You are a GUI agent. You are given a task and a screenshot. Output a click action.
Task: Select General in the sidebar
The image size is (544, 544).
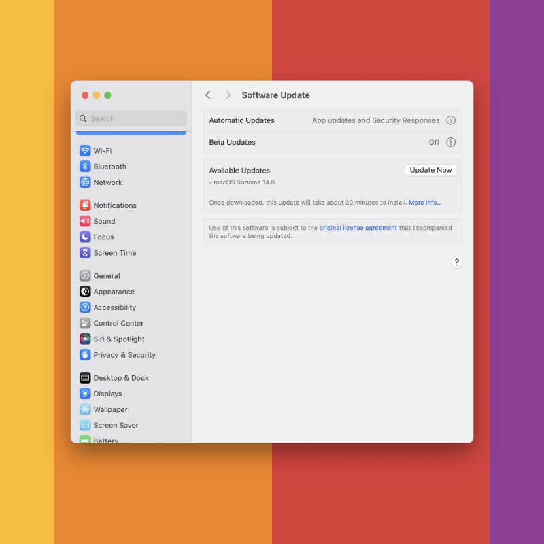[x=107, y=276]
